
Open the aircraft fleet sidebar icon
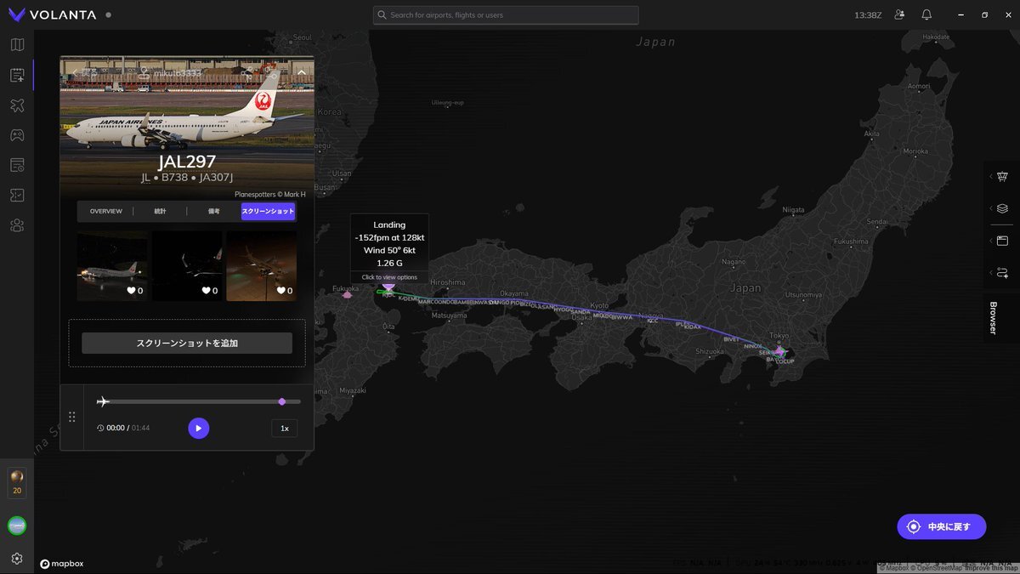[17, 105]
